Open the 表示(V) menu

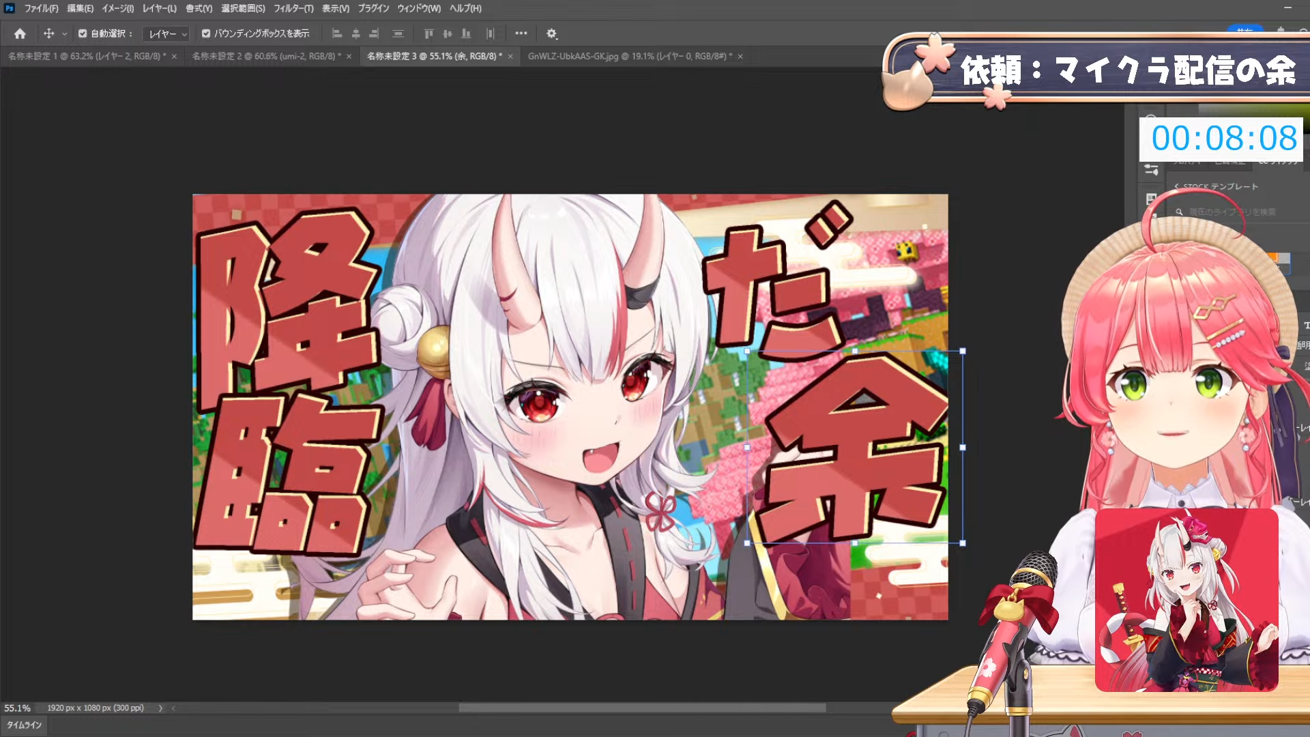pyautogui.click(x=336, y=8)
